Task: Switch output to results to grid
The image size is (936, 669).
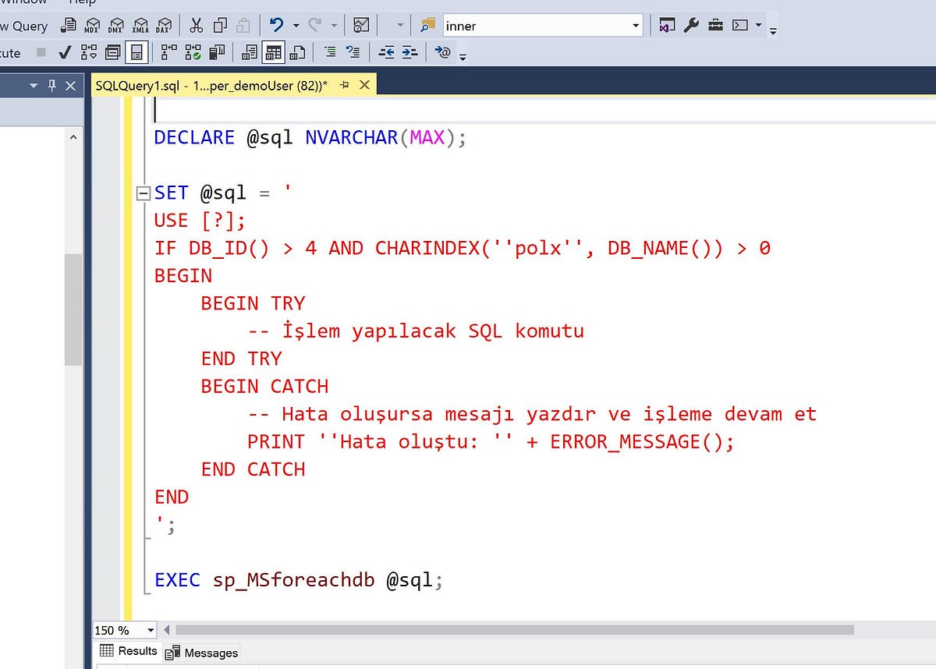Action: click(x=273, y=53)
